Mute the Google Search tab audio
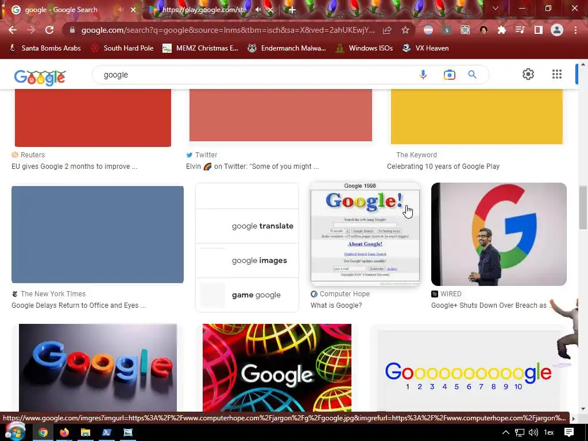Viewport: 588px width, 441px height. 121,10
